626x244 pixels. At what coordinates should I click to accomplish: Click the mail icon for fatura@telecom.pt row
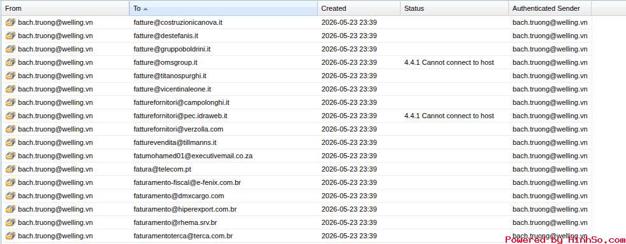10,169
